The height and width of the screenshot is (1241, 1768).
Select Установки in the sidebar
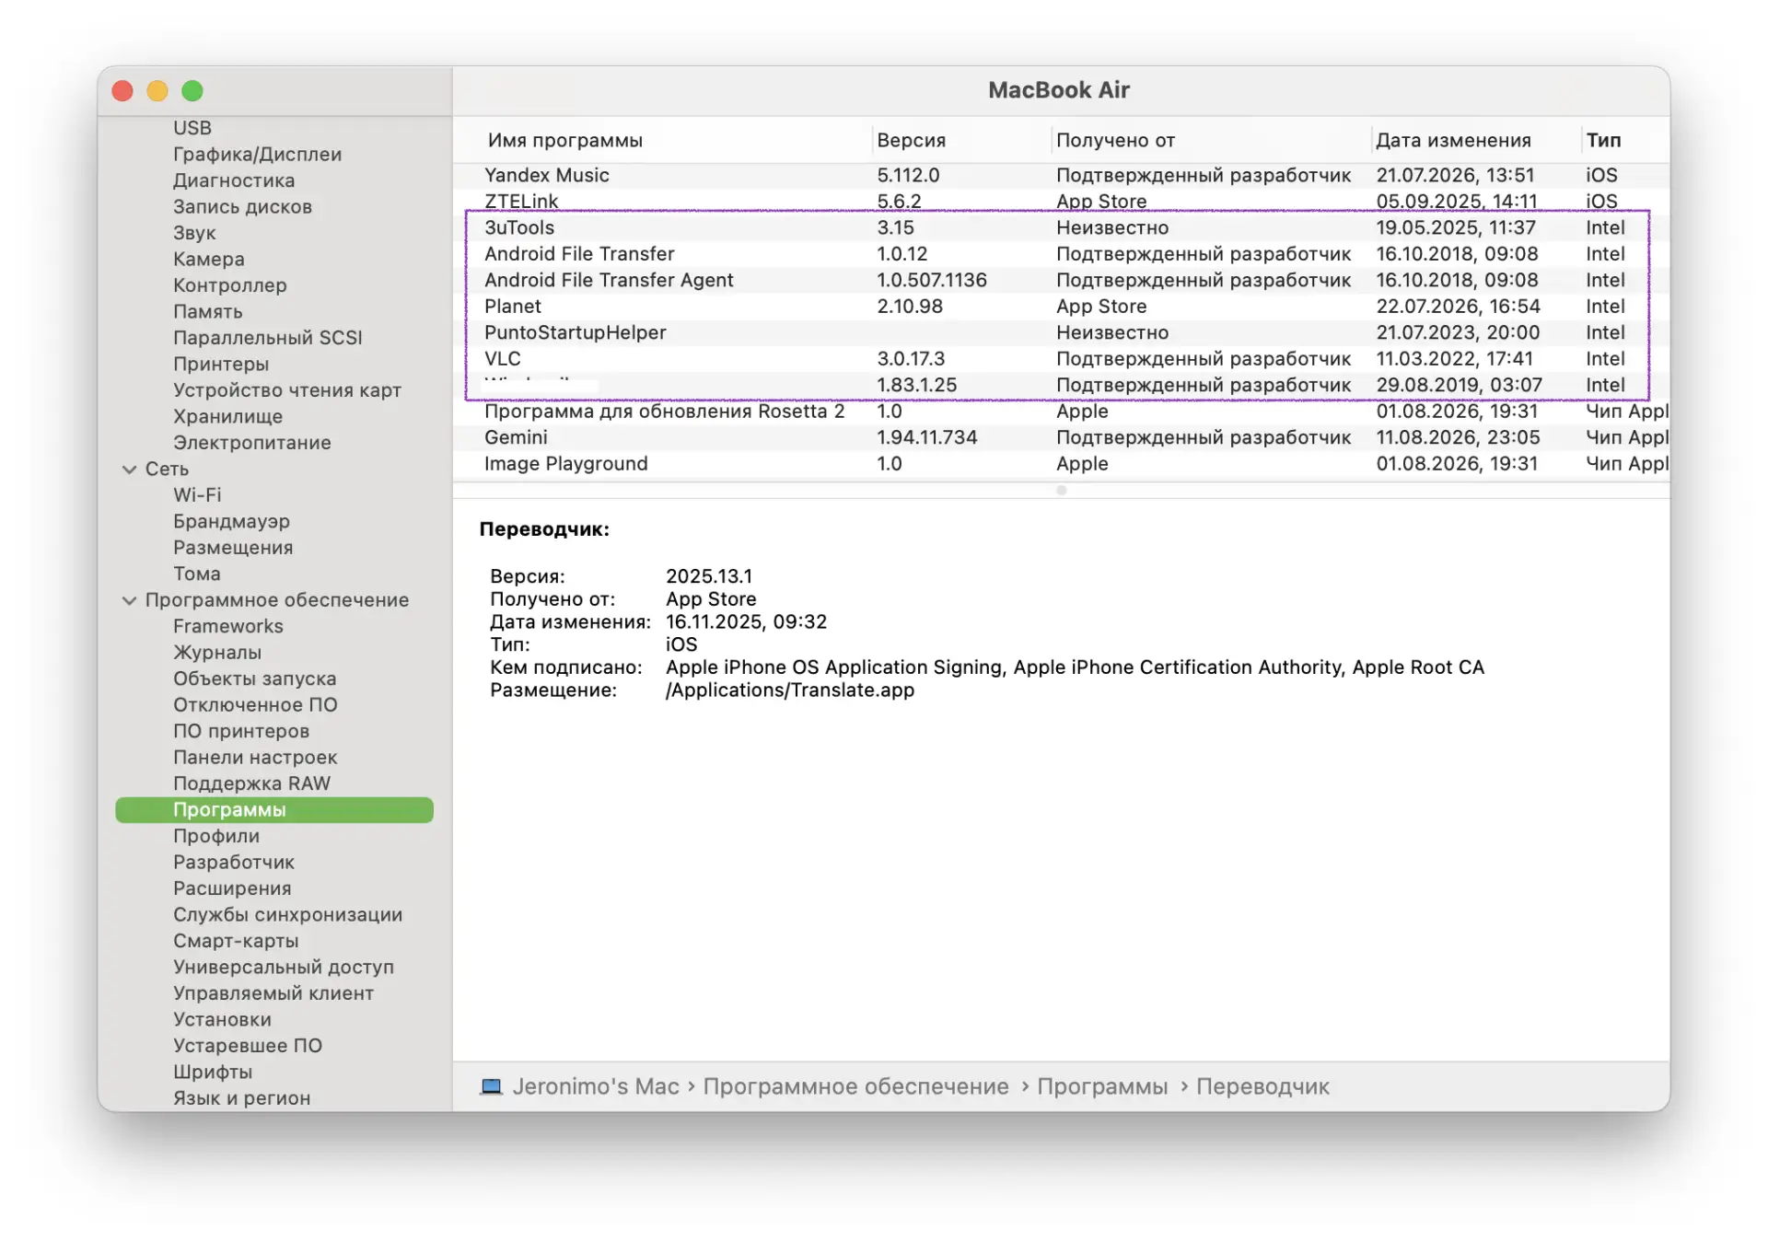click(x=222, y=1020)
